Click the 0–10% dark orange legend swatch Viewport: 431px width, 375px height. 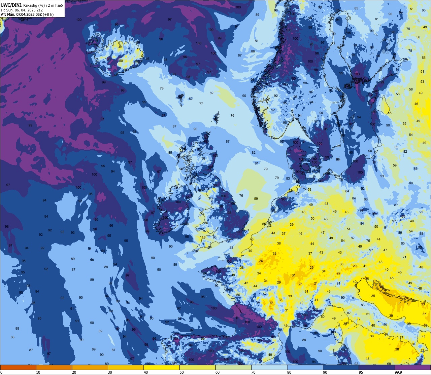click(18, 367)
